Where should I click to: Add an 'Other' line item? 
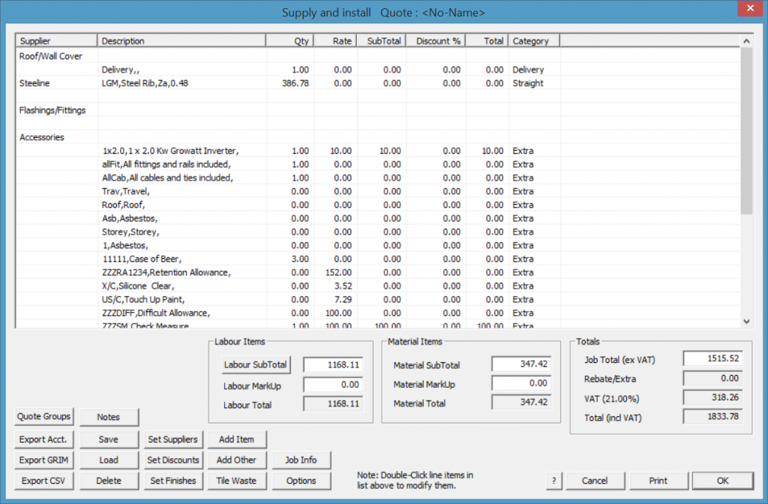(236, 460)
